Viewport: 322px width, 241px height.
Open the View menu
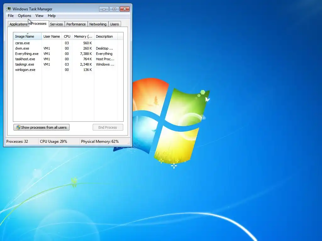39,16
